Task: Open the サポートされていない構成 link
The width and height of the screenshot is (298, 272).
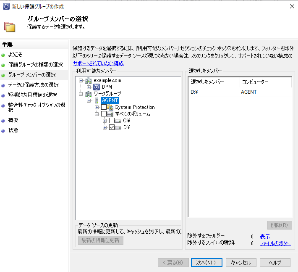Action: [99, 63]
